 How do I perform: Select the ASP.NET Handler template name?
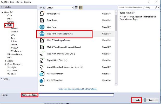pyautogui.click(x=55, y=74)
